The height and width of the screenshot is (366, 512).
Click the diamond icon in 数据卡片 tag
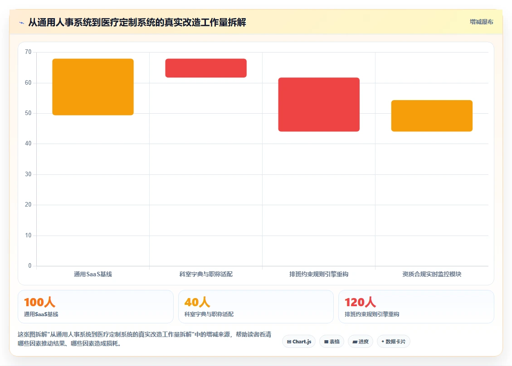tap(383, 342)
